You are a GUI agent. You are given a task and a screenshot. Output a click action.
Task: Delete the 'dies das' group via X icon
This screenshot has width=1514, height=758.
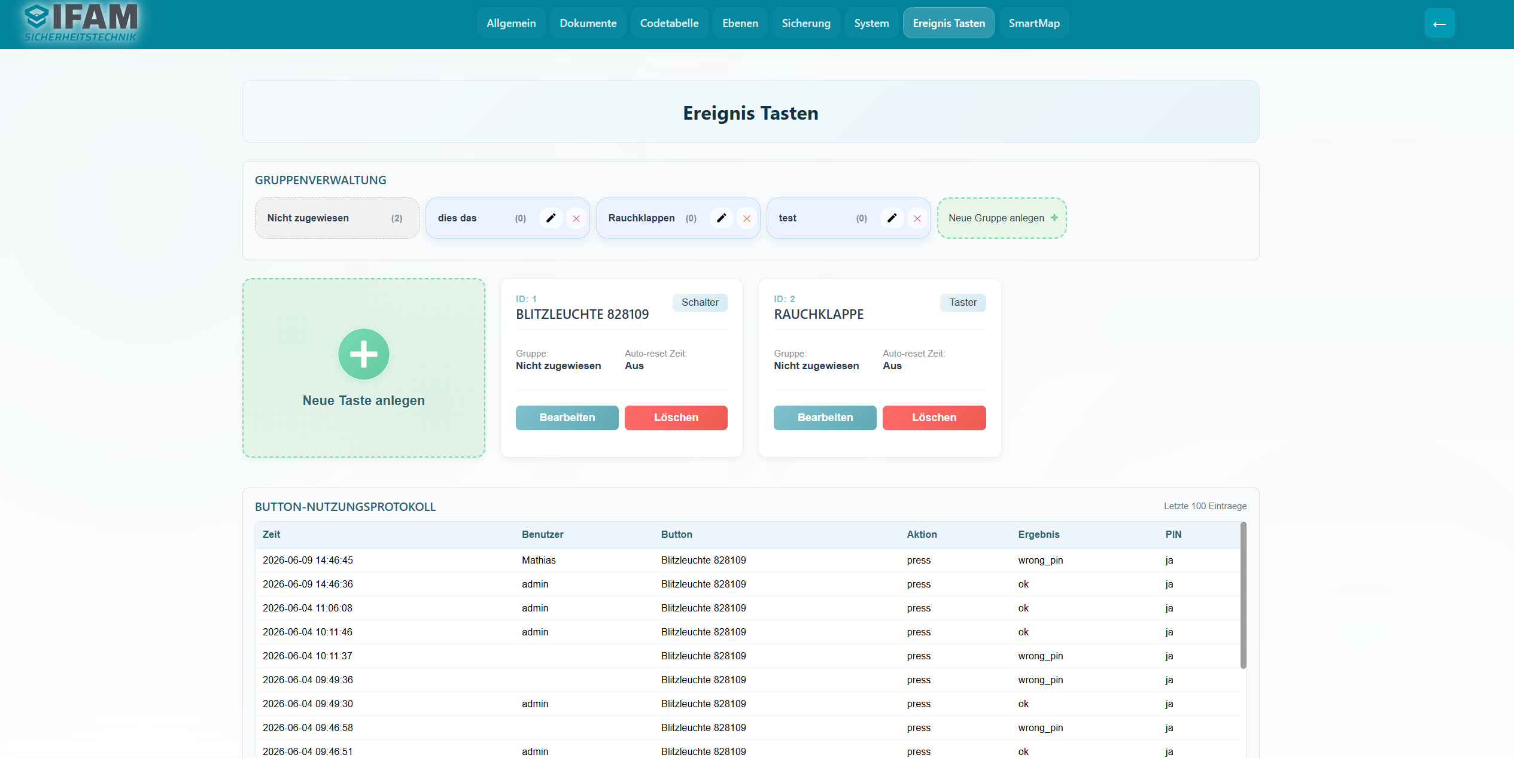[x=576, y=218]
